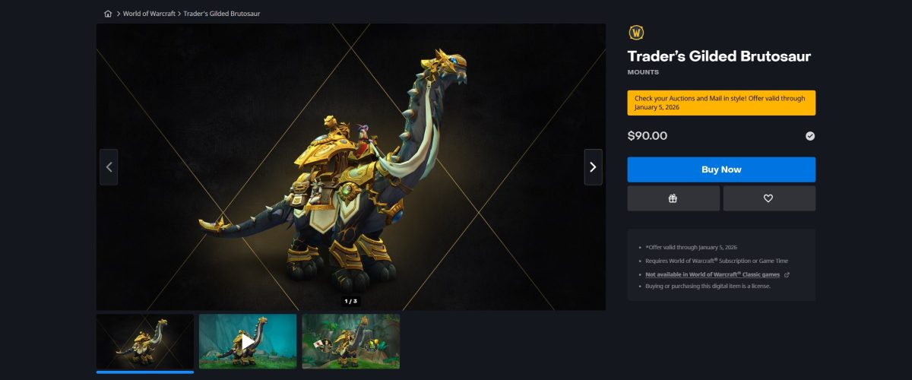Image resolution: width=912 pixels, height=380 pixels.
Task: Open the World of Warcraft breadcrumb
Action: point(149,14)
